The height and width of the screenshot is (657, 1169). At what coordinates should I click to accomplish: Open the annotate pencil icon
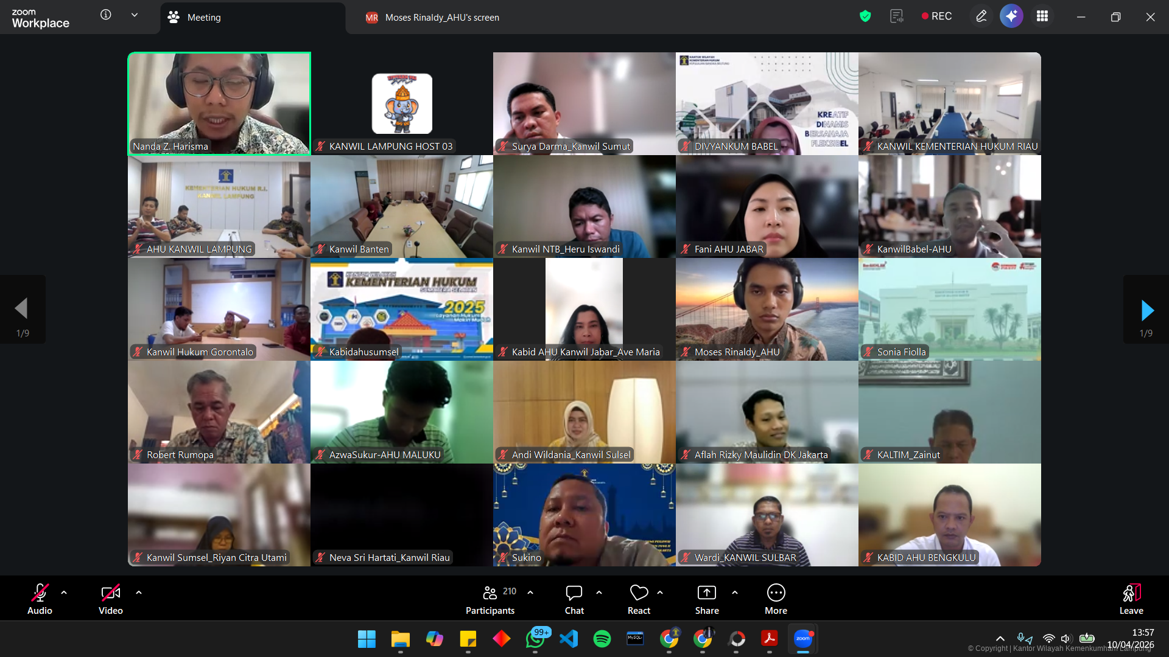[x=981, y=16]
